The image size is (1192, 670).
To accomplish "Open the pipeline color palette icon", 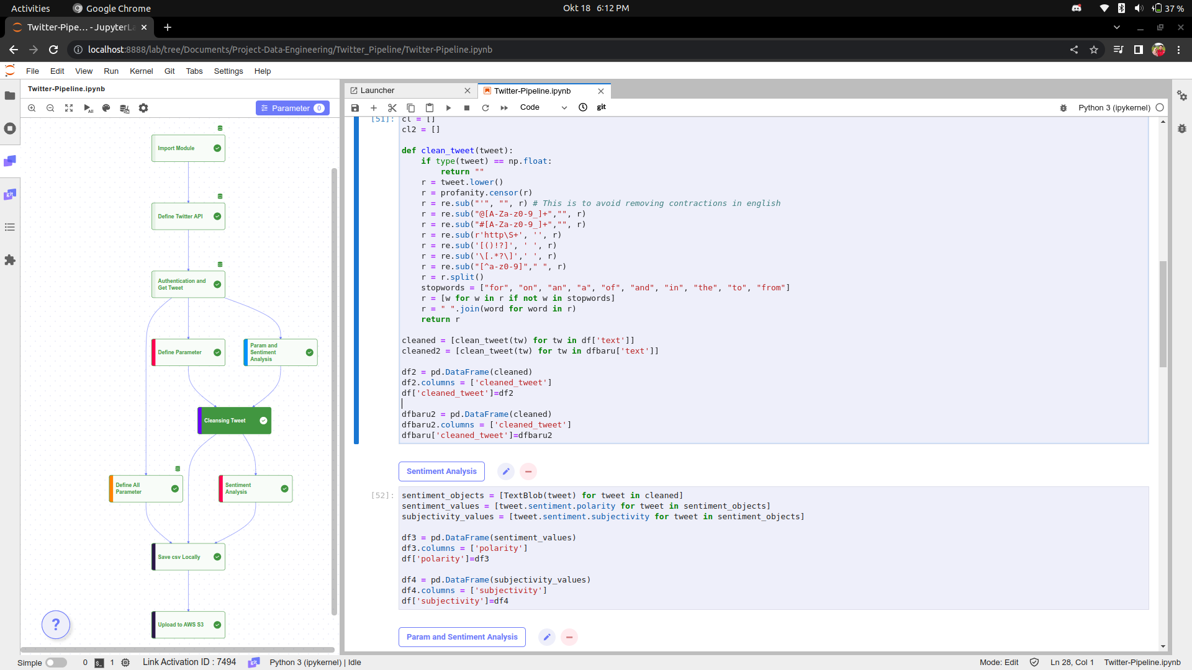I will pos(106,108).
